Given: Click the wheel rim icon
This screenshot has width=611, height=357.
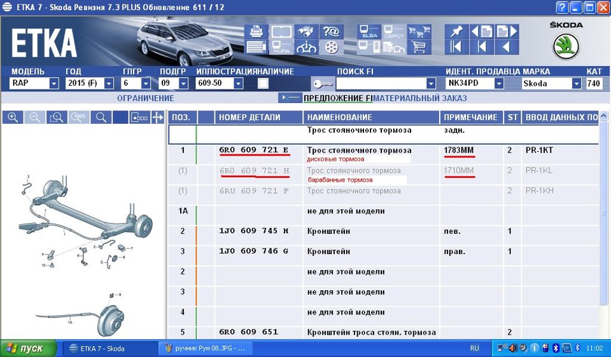Looking at the screenshot, I should [x=331, y=47].
